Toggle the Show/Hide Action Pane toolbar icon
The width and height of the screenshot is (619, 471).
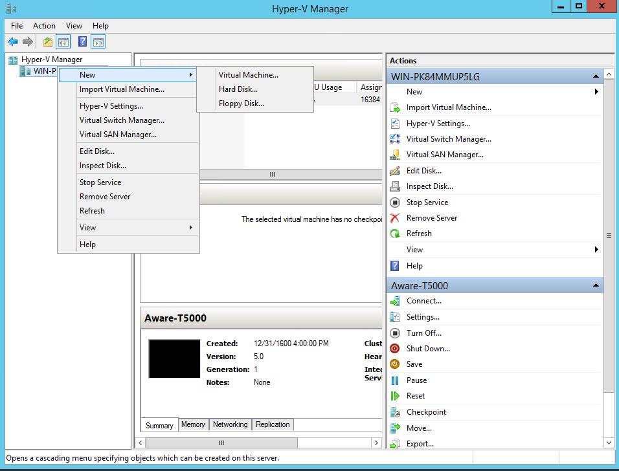coord(98,41)
